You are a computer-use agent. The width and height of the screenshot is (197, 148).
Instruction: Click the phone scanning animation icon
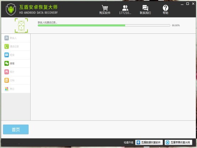click(21, 26)
